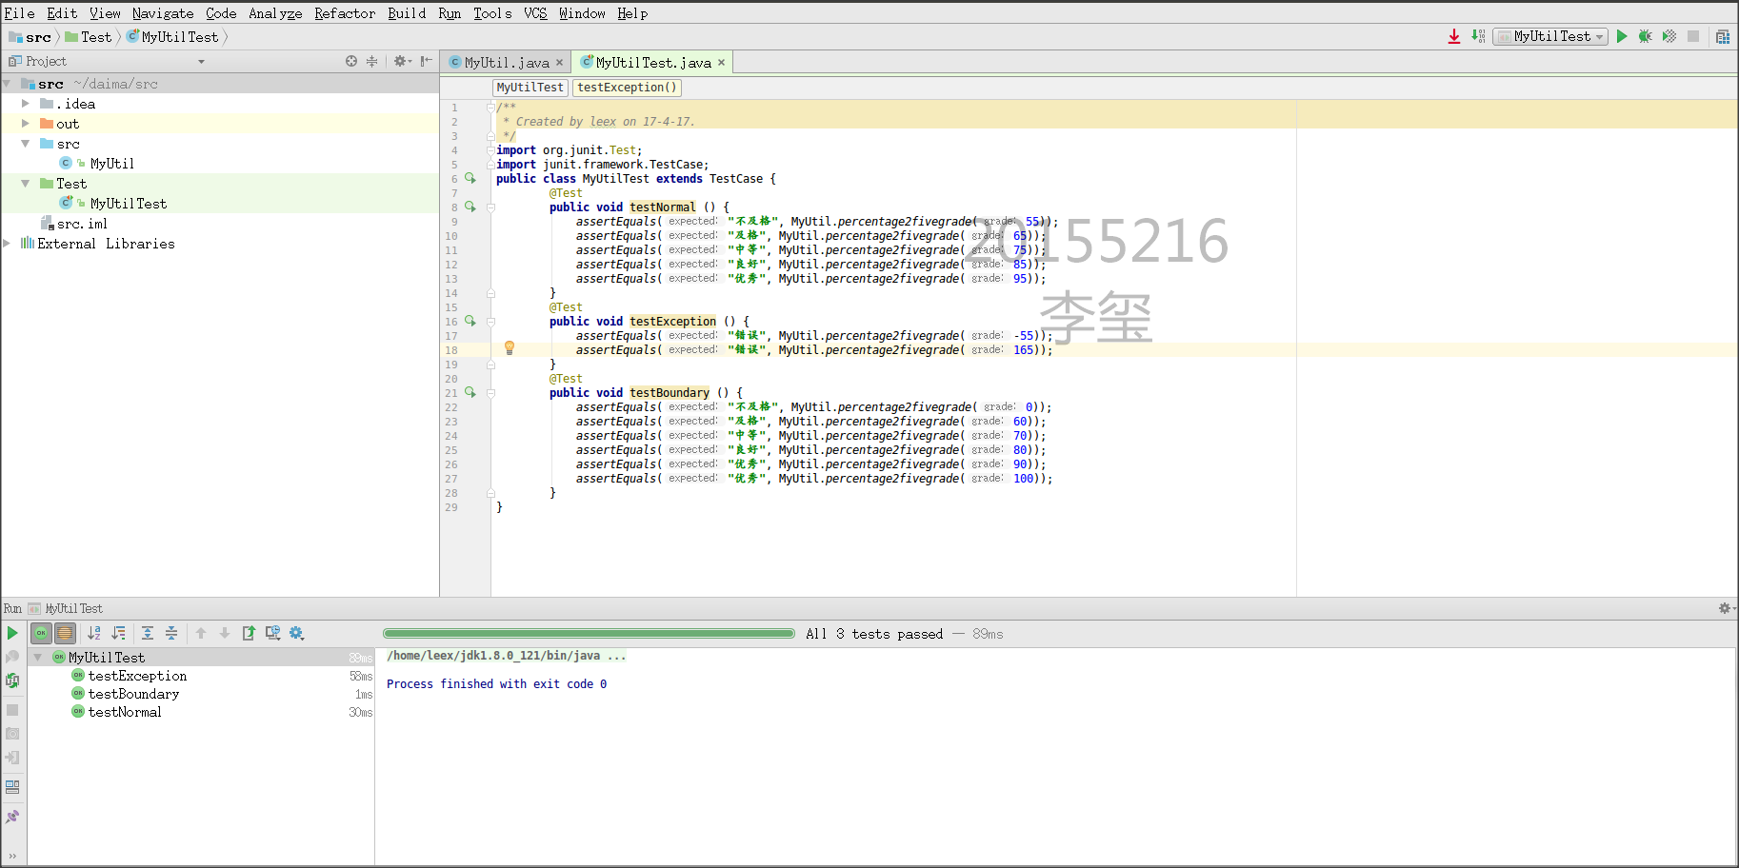Open the MyUtilTest run configuration dropdown
The height and width of the screenshot is (868, 1739).
[1550, 36]
